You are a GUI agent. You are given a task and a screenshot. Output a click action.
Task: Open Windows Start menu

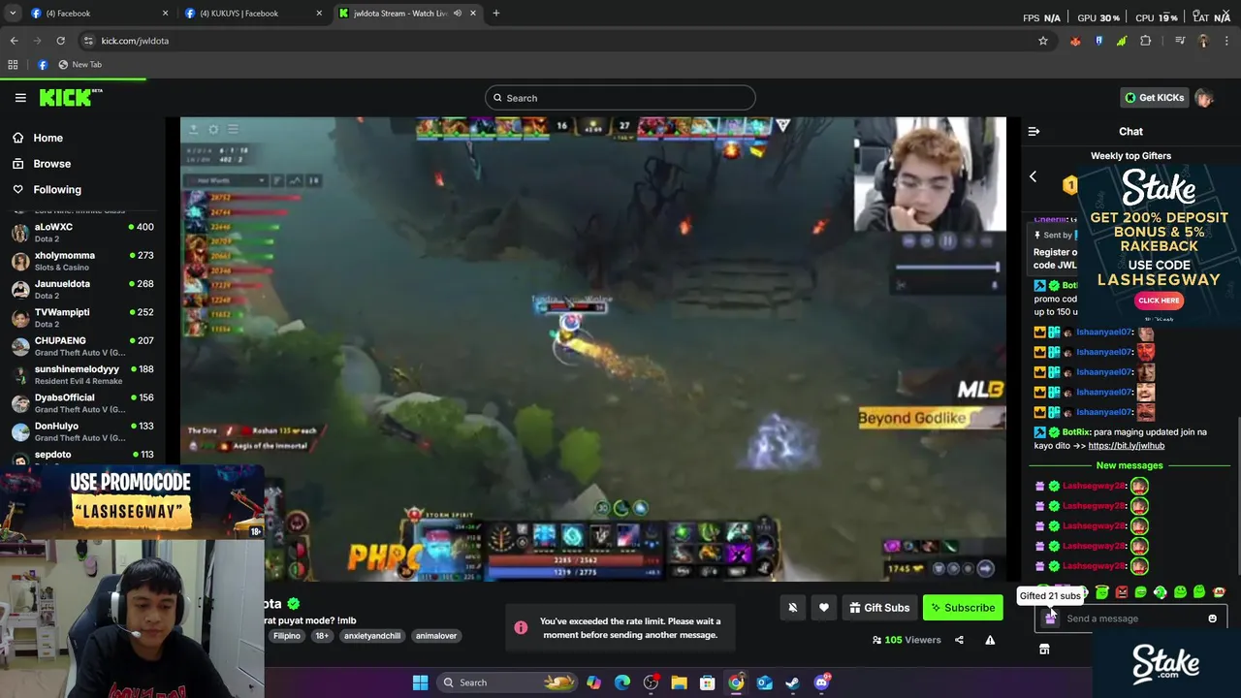[x=420, y=682]
